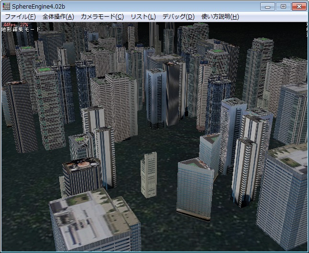Open the デバッグ(D) menu
Screen dimensions: 309x253
(178, 17)
